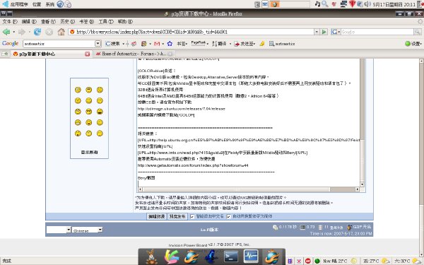Select the p2p资源下载中心 tab
The image size is (424, 265).
52,54
